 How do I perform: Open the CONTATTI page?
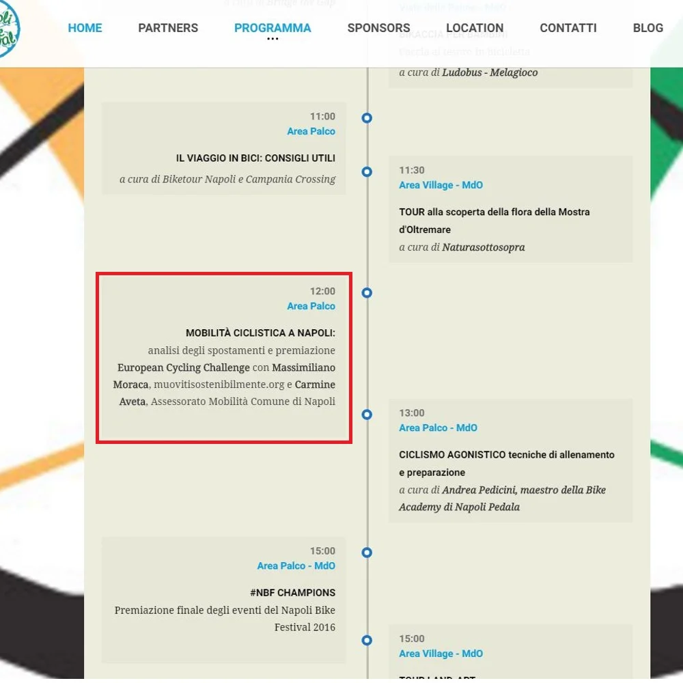coord(568,28)
